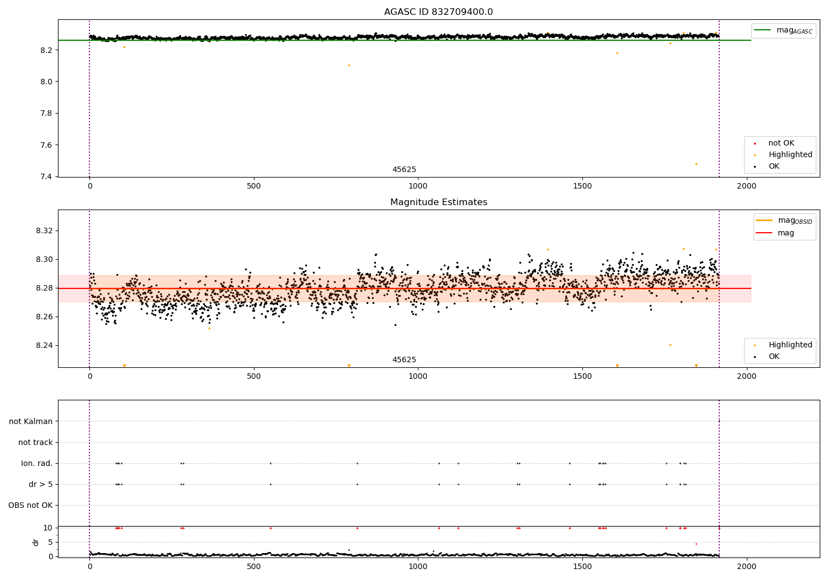Image resolution: width=828 pixels, height=579 pixels.
Task: Click the 7.6 y-tick label
Action: point(46,146)
